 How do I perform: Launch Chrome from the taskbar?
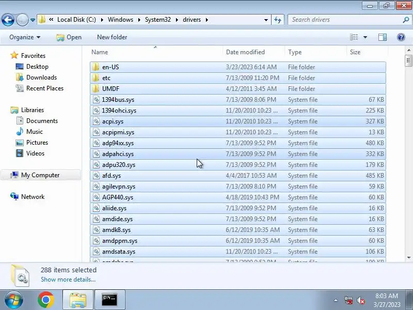click(45, 300)
